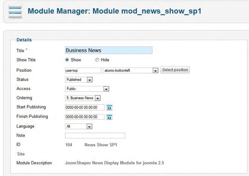Focus the Finish Publishing date field
249x176 pixels.
[x=85, y=117]
